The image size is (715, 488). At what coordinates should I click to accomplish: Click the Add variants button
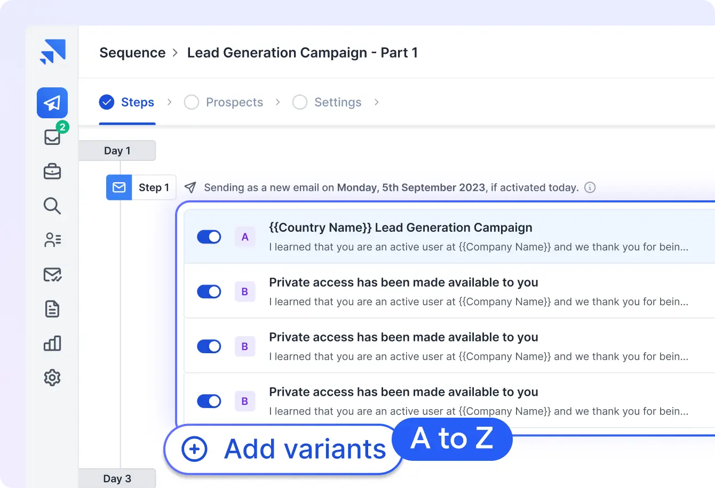pos(284,449)
